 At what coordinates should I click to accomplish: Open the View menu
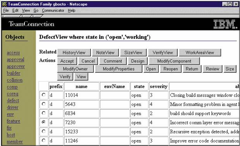click(26, 10)
